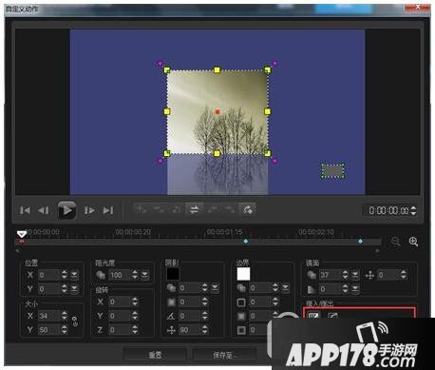This screenshot has width=435, height=370.
Task: Click the mirror distance spinner arrows
Action: coord(404,275)
